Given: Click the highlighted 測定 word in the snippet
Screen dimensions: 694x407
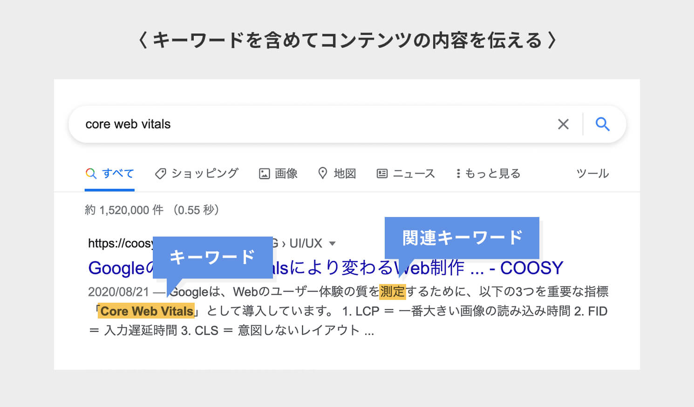Looking at the screenshot, I should (393, 292).
